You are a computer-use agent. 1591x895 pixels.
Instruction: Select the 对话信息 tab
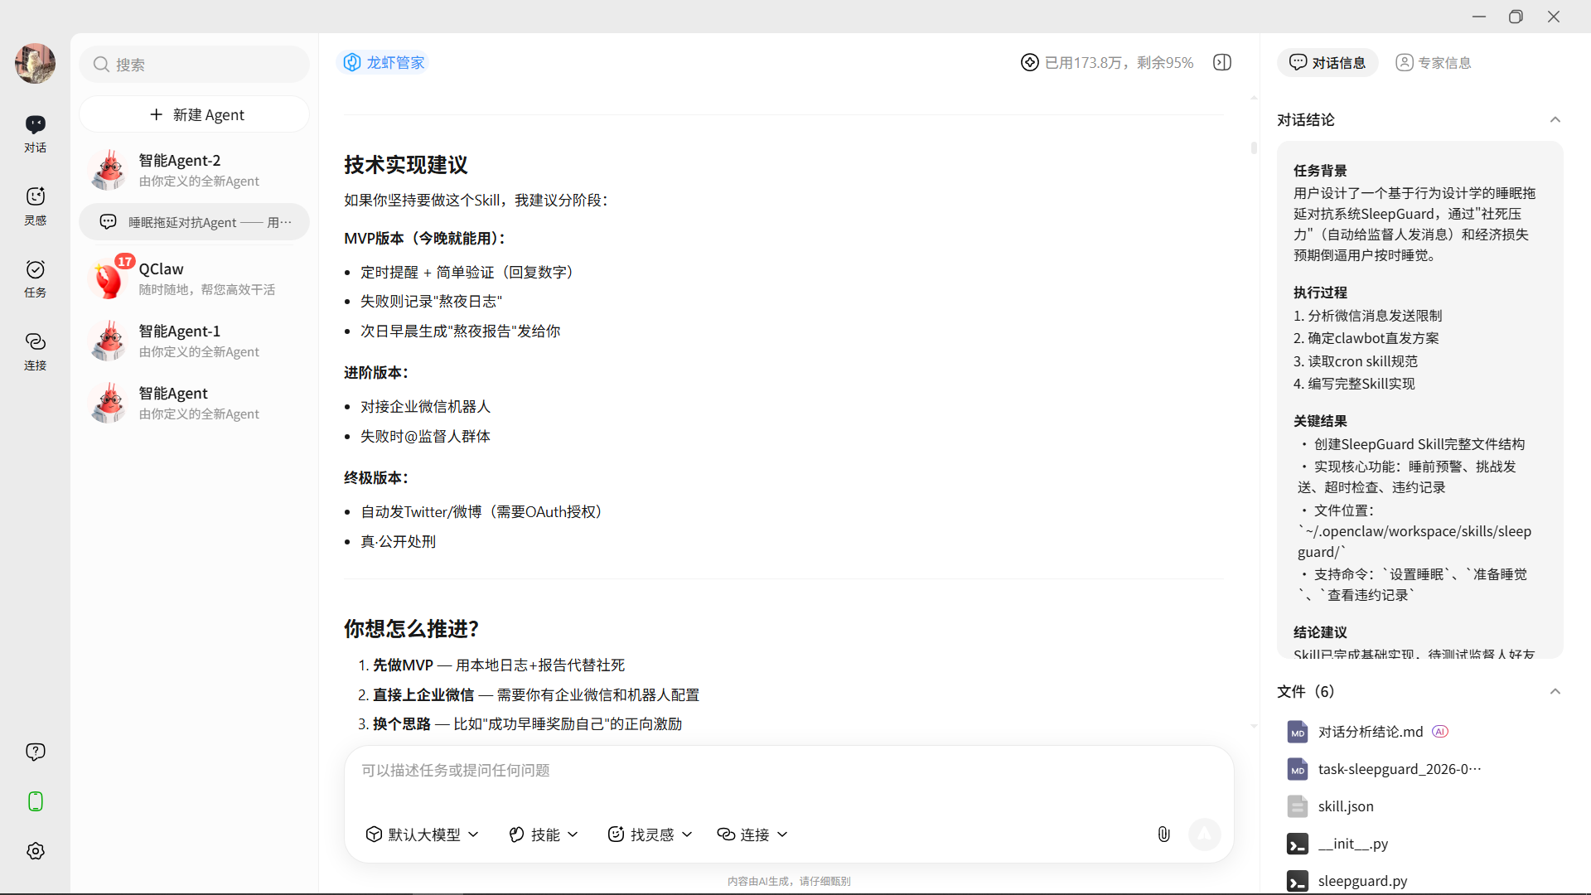point(1327,63)
